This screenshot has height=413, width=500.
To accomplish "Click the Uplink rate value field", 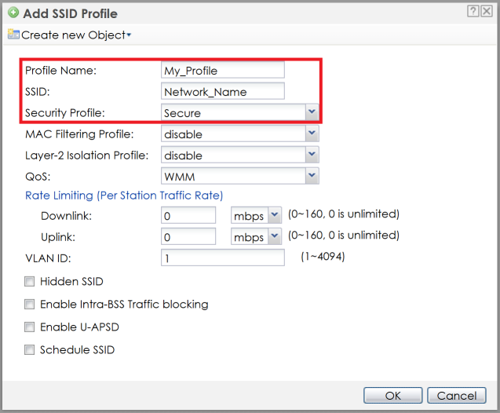I will (x=188, y=236).
